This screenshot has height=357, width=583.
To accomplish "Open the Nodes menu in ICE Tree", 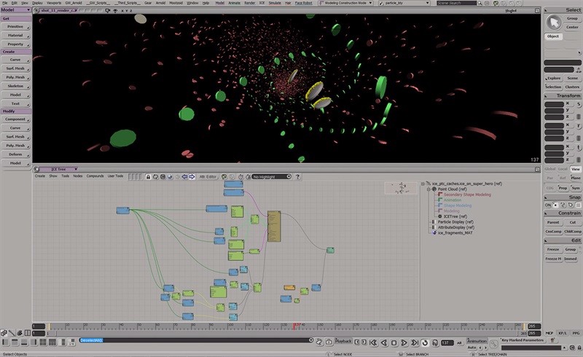I will [78, 176].
